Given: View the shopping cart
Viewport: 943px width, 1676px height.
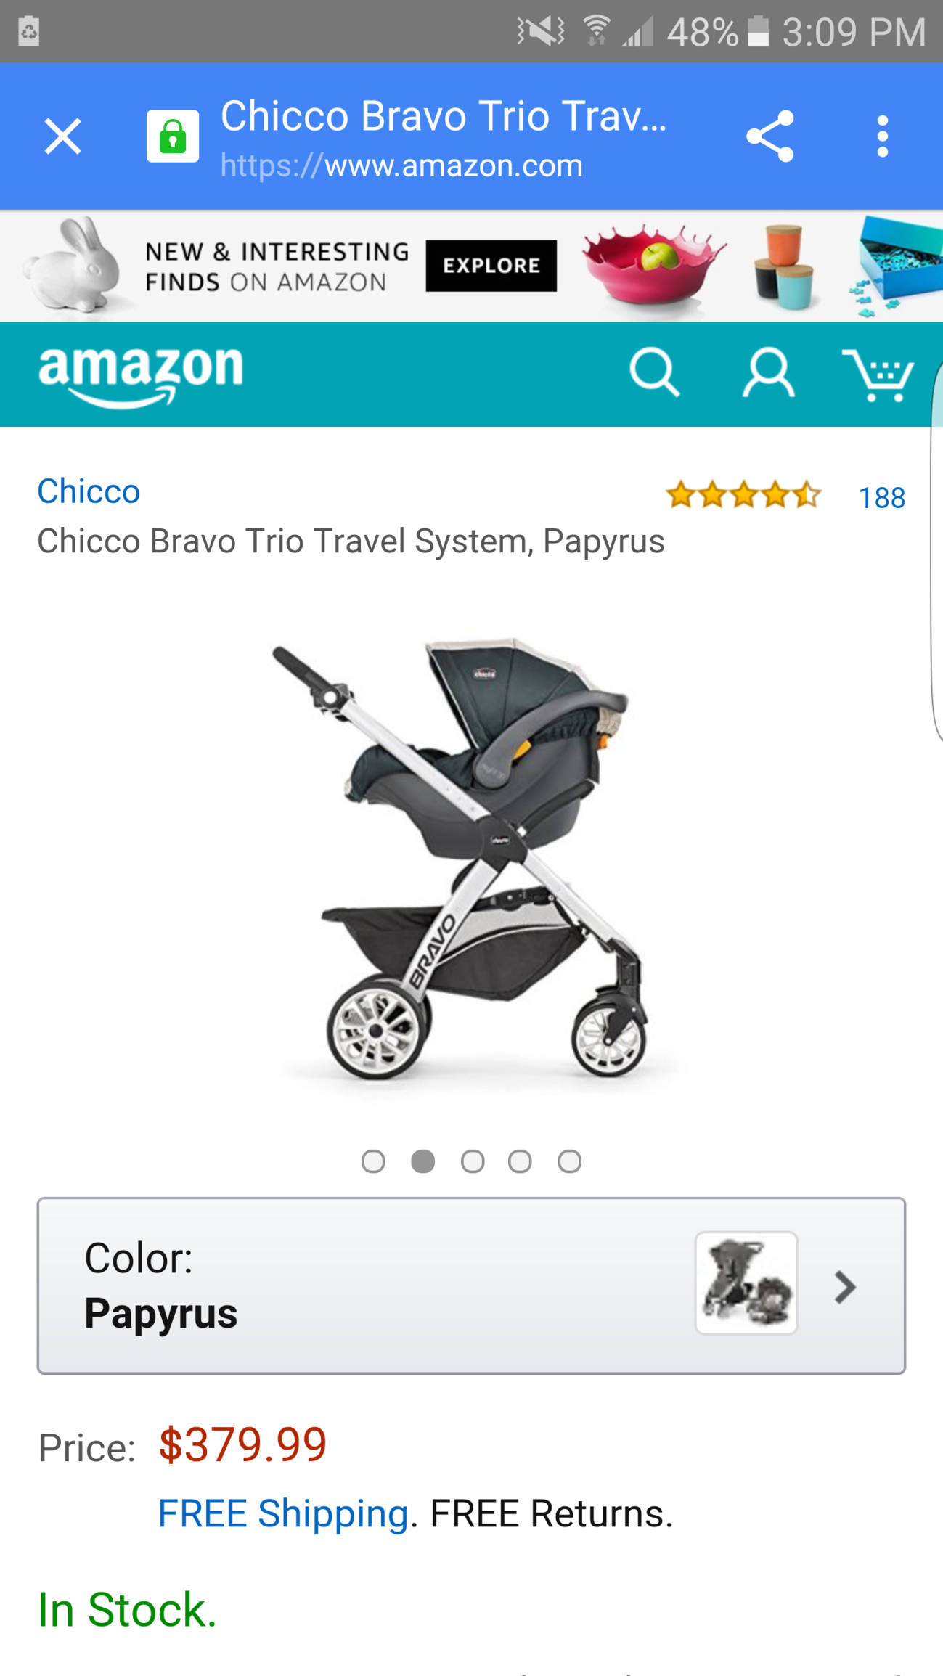Looking at the screenshot, I should click(x=878, y=375).
